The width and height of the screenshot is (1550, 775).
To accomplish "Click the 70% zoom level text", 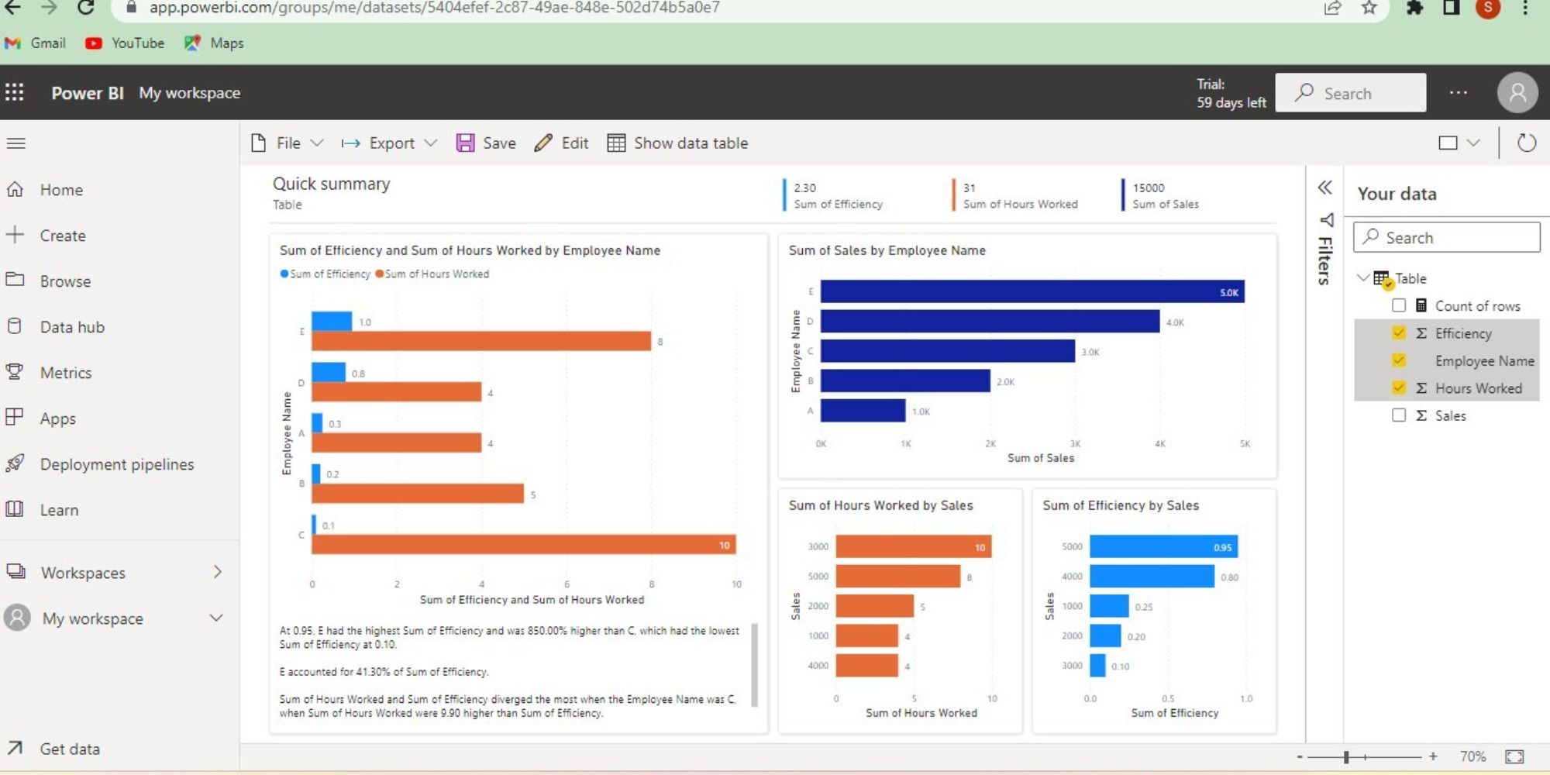I will click(x=1472, y=756).
